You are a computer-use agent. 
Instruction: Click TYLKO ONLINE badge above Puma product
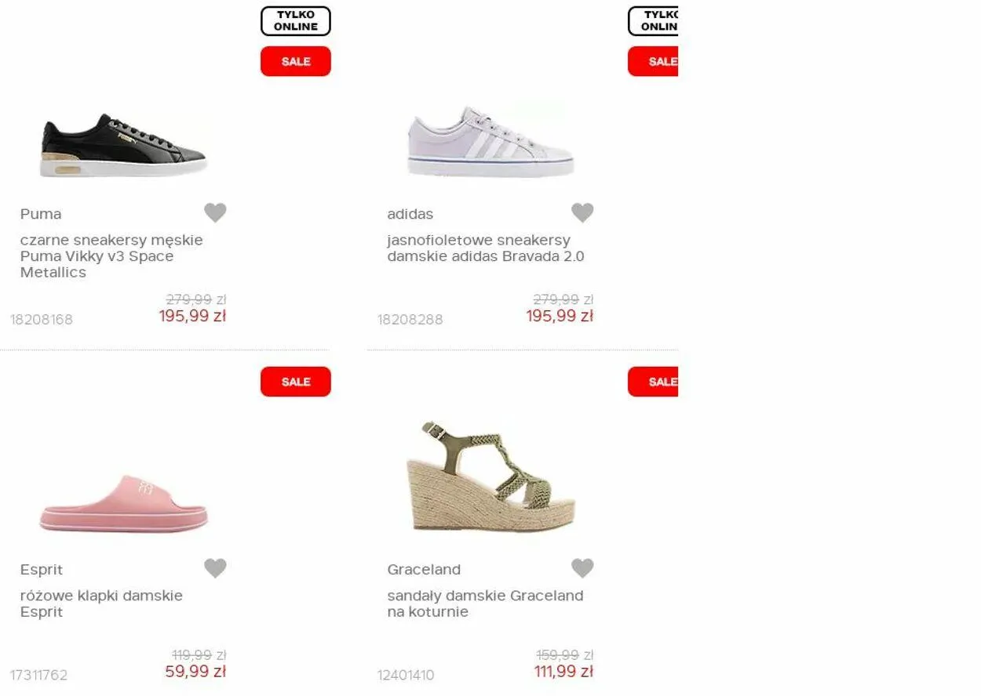coord(296,21)
